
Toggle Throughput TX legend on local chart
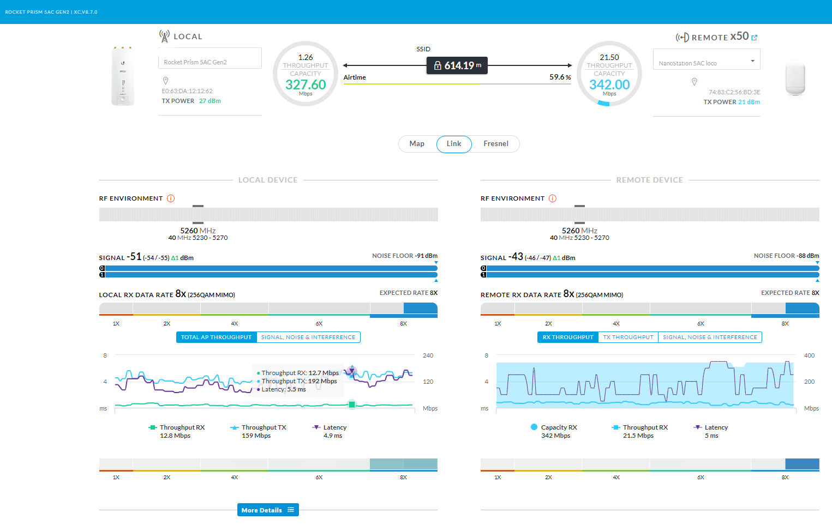258,427
